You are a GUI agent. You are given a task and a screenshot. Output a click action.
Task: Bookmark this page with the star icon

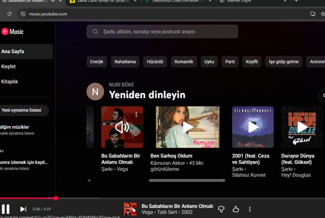pyautogui.click(x=323, y=14)
